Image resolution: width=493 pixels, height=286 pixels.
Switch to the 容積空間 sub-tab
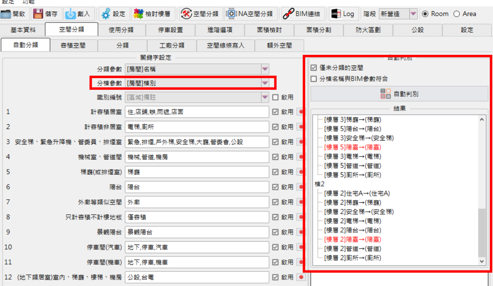click(73, 45)
